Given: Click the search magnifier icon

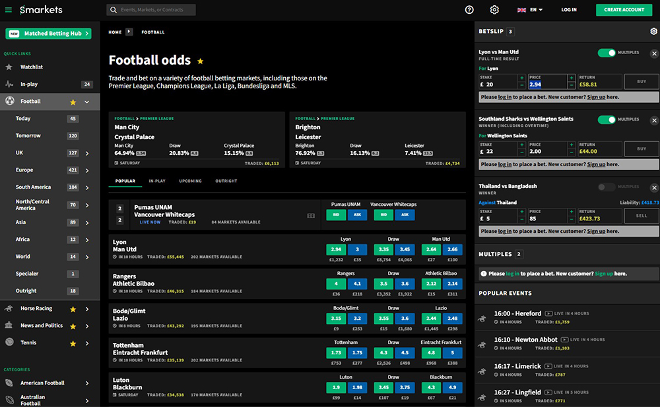Looking at the screenshot, I should (114, 10).
